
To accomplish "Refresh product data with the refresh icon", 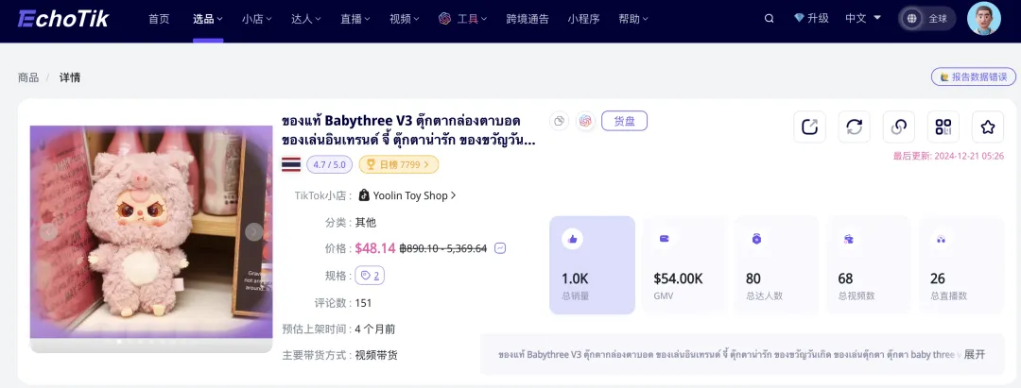I will pyautogui.click(x=855, y=127).
